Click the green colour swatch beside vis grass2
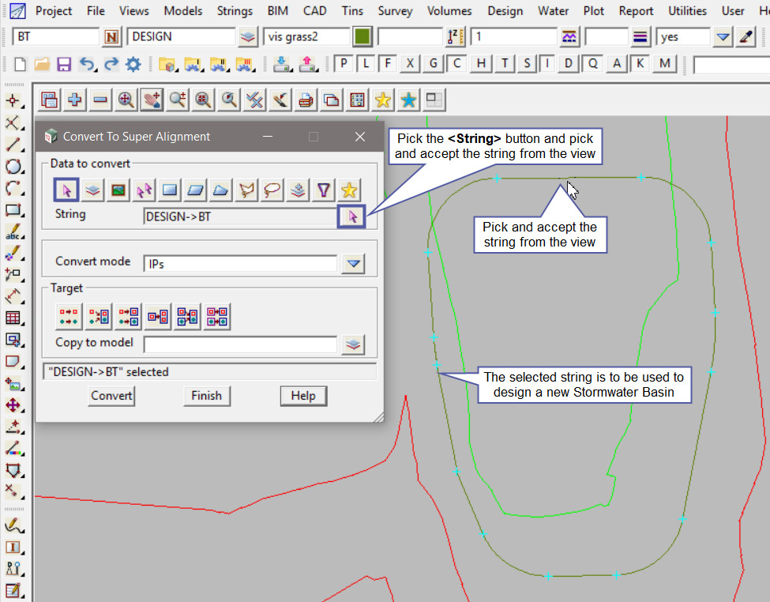Viewport: 770px width, 602px height. [x=362, y=37]
